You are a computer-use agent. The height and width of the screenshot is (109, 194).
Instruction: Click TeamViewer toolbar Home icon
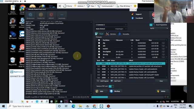(65, 6)
